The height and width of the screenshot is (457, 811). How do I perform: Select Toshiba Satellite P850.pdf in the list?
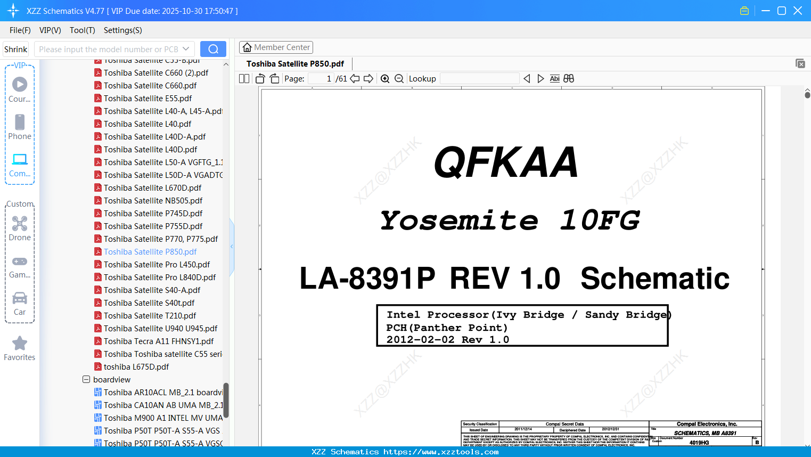point(150,252)
